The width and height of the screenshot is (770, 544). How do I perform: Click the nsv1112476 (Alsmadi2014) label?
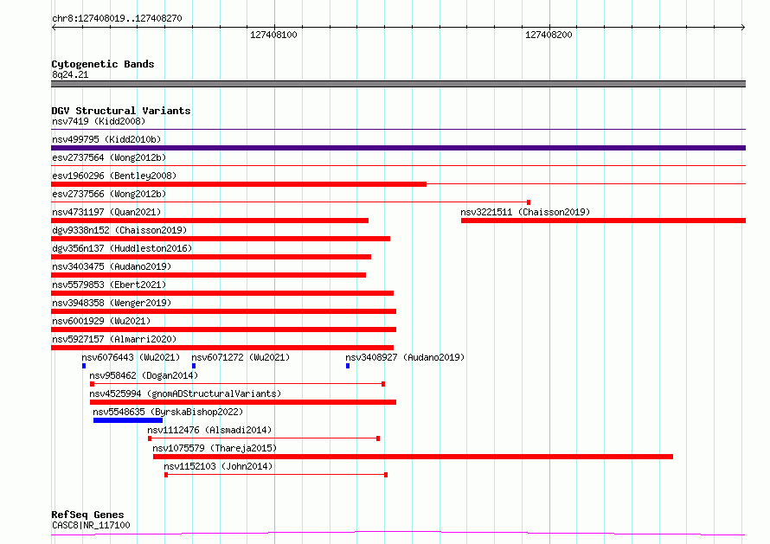point(209,430)
